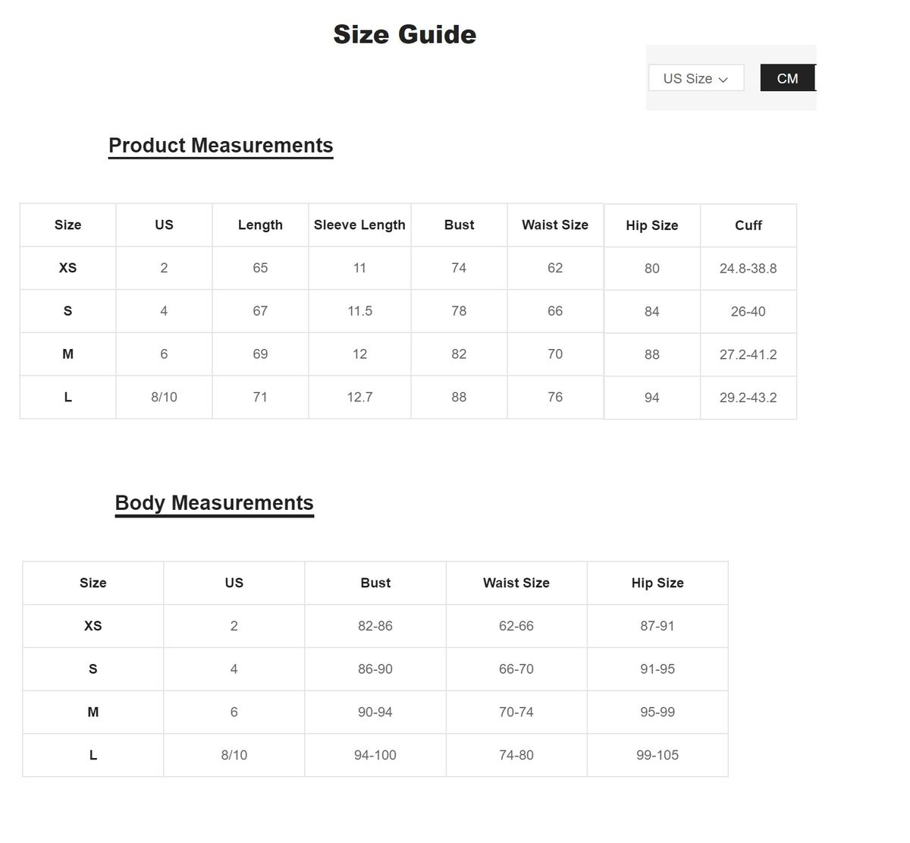Screen dimensions: 910x843
Task: Click the Body Measurements heading
Action: coord(214,503)
